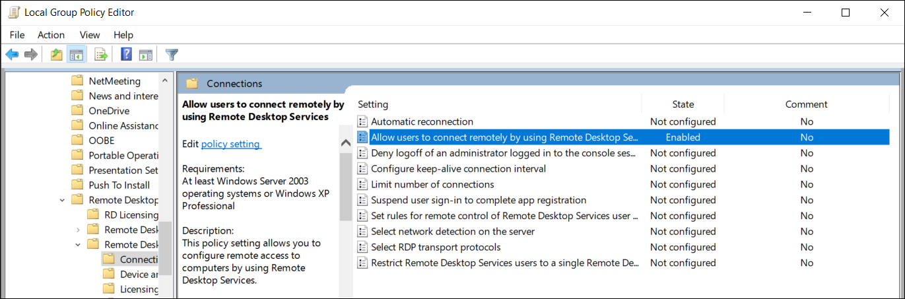Expand the collapsed folder below RD Licensing
This screenshot has width=905, height=299.
78,230
